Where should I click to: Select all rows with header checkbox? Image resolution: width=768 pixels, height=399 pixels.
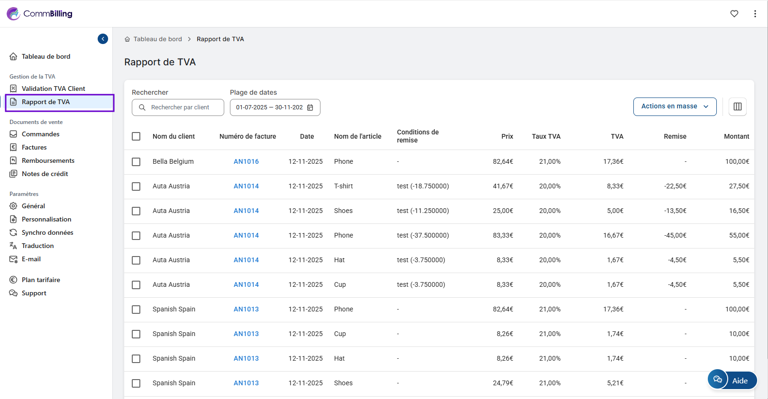[136, 136]
